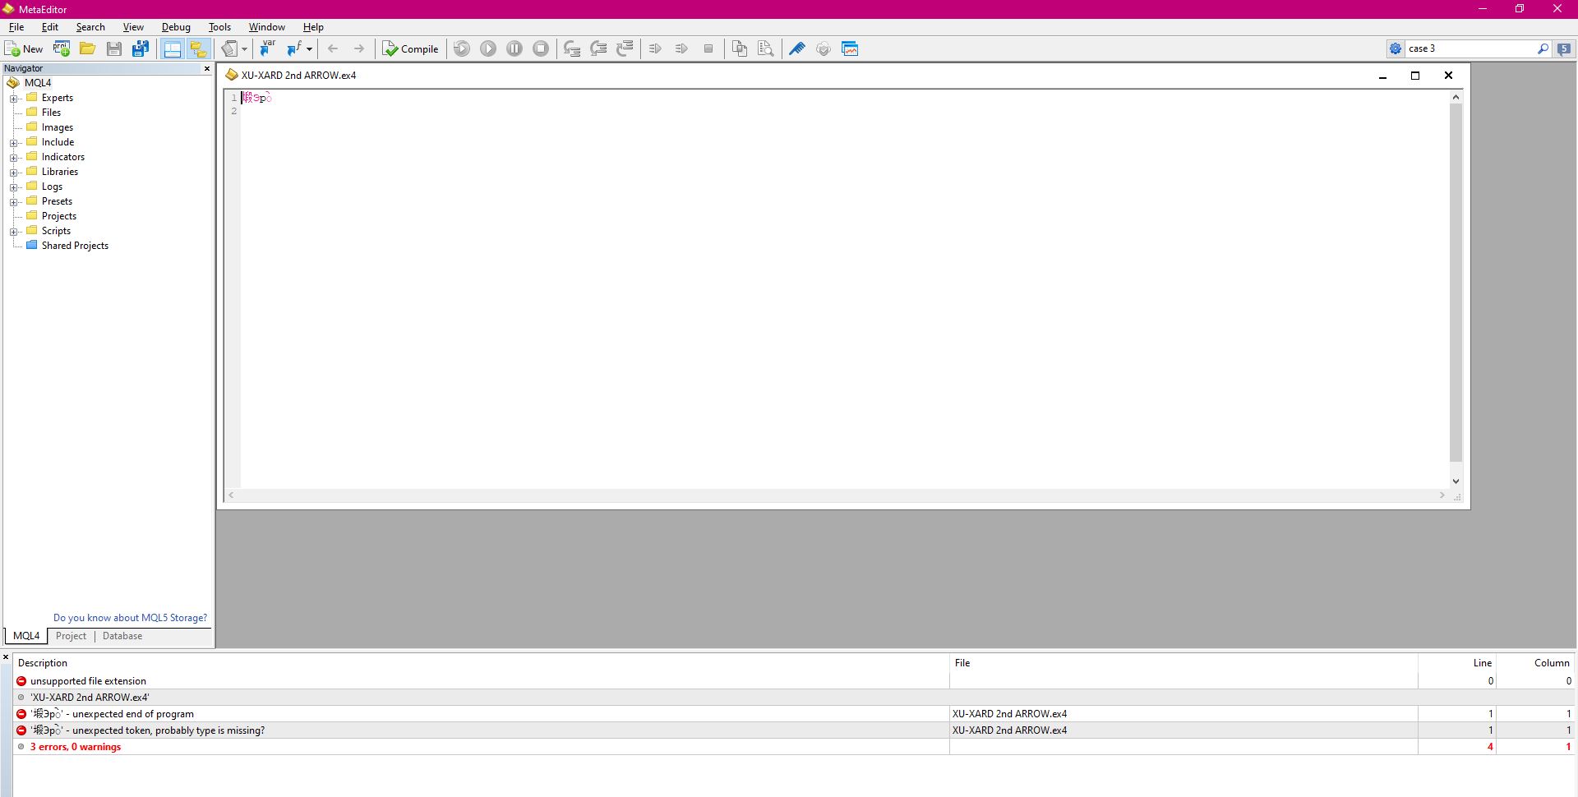Open the functions list dropdown arrow
This screenshot has height=797, width=1578.
pyautogui.click(x=309, y=49)
